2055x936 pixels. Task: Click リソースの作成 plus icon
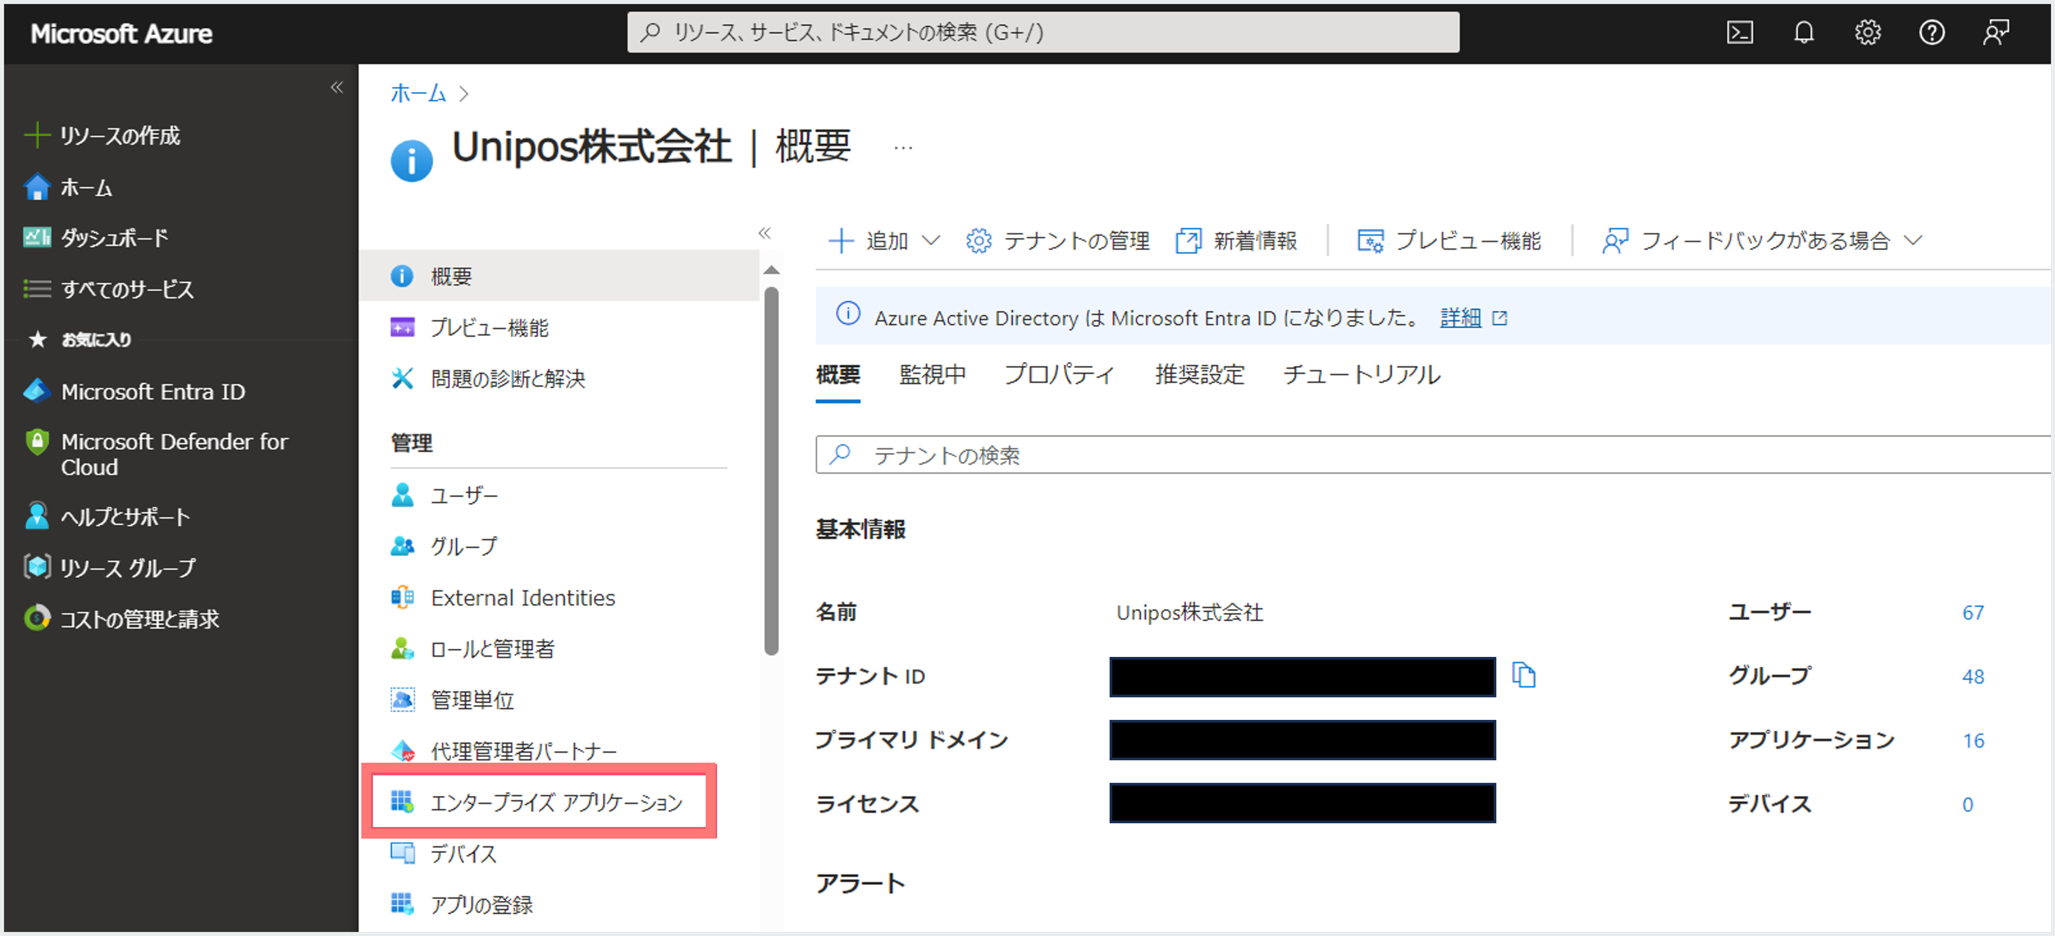(x=37, y=136)
